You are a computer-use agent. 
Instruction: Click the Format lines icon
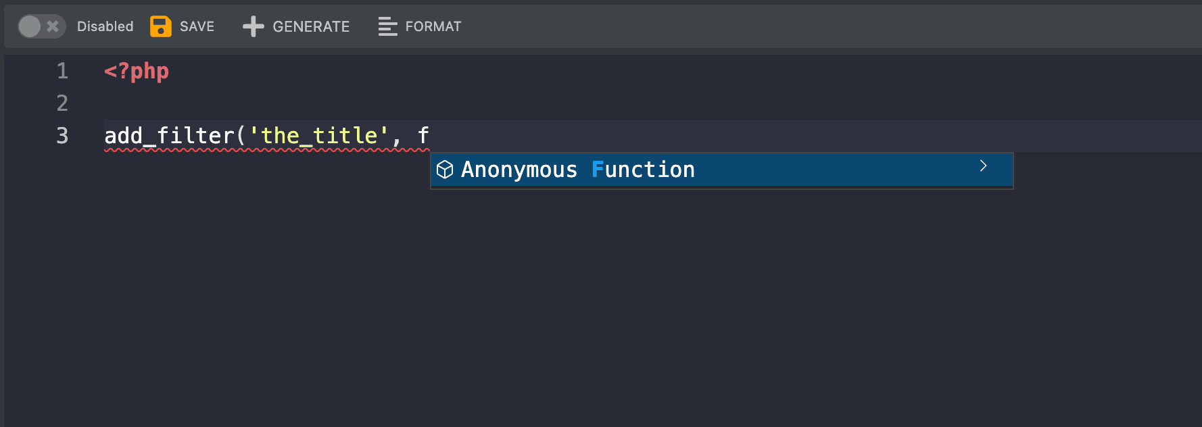click(x=387, y=26)
